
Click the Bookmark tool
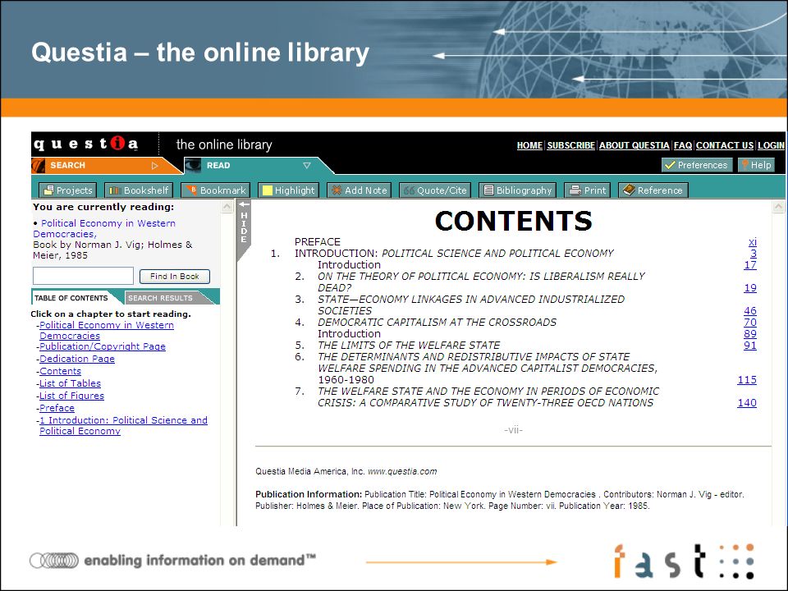pyautogui.click(x=215, y=190)
